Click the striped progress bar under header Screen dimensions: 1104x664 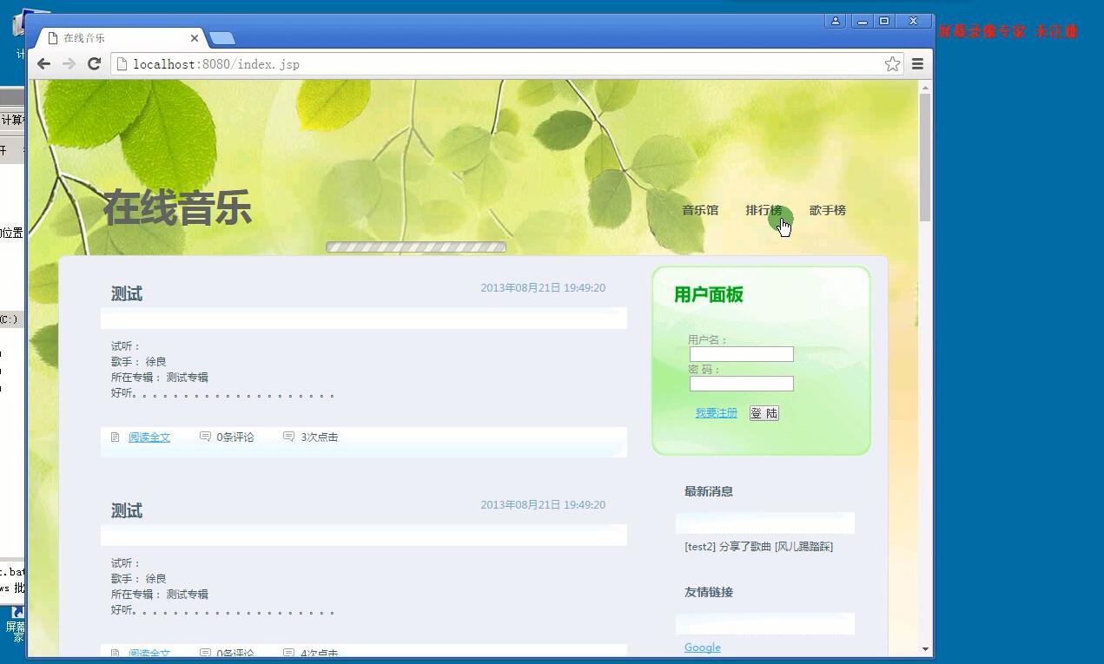[x=416, y=247]
